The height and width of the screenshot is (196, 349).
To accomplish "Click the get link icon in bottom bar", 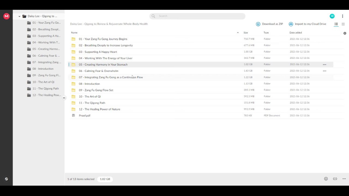I will pos(335,179).
